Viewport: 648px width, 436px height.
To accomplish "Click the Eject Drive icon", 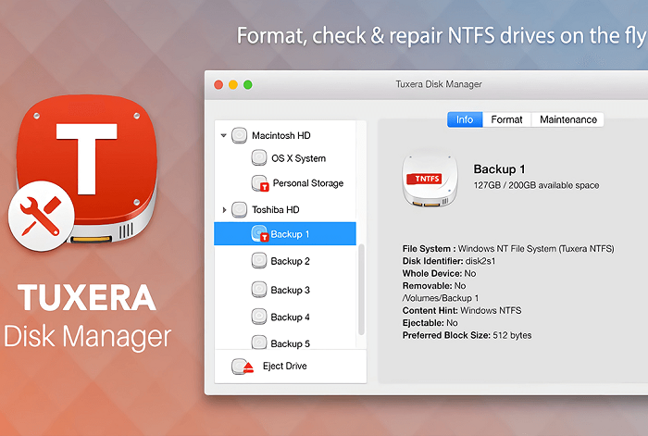I will tap(243, 367).
